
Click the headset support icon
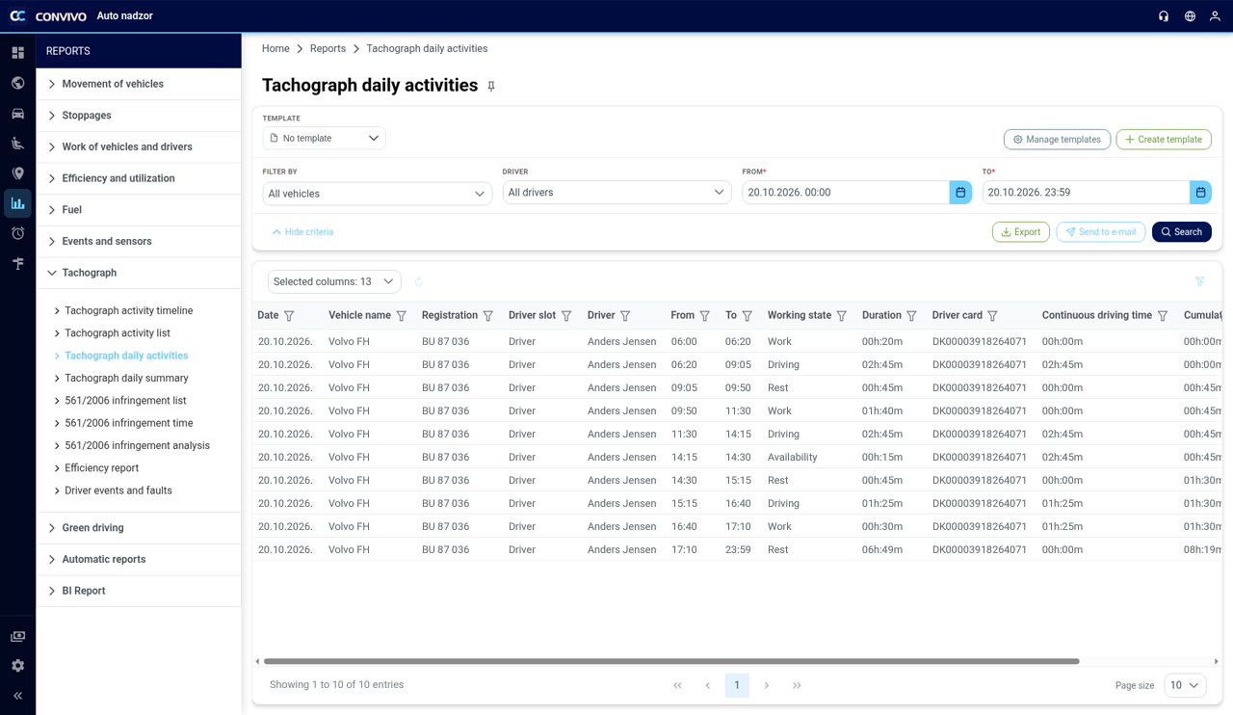1164,16
